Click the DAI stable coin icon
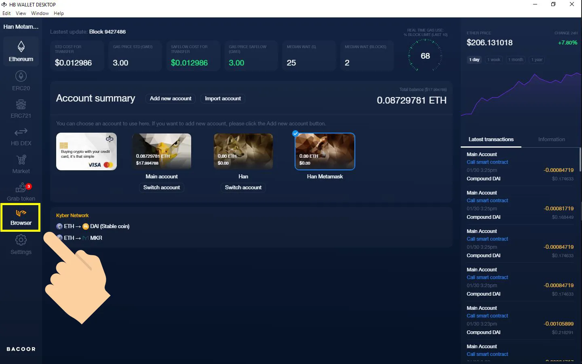 [x=86, y=226]
